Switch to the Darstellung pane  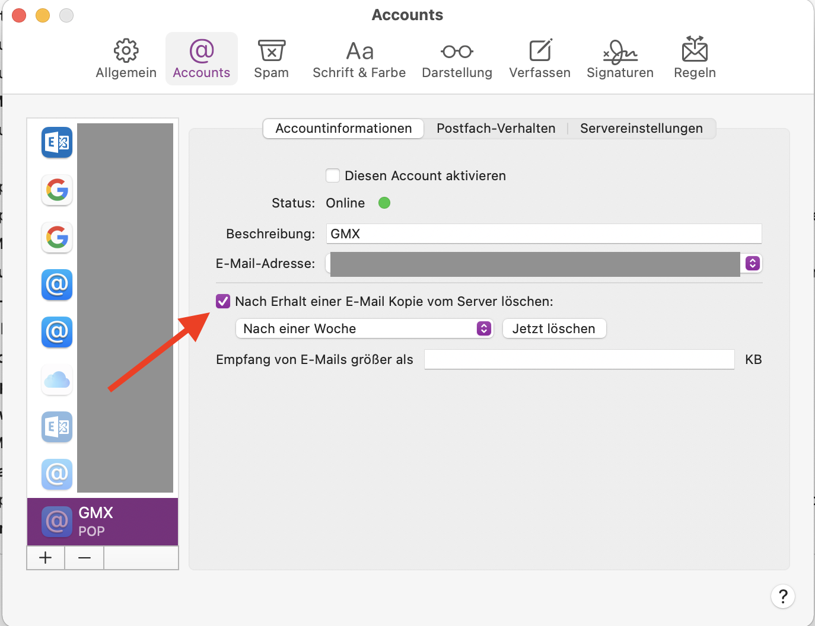457,59
